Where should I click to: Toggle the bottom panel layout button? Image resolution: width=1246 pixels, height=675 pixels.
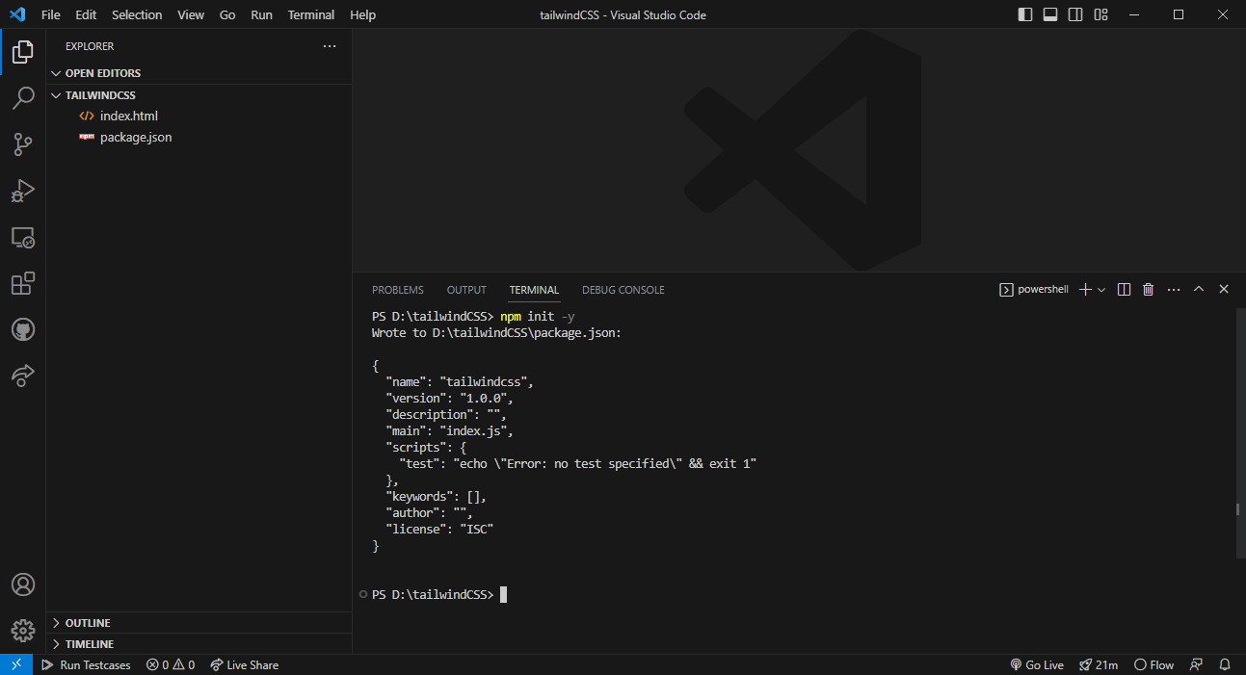tap(1050, 14)
